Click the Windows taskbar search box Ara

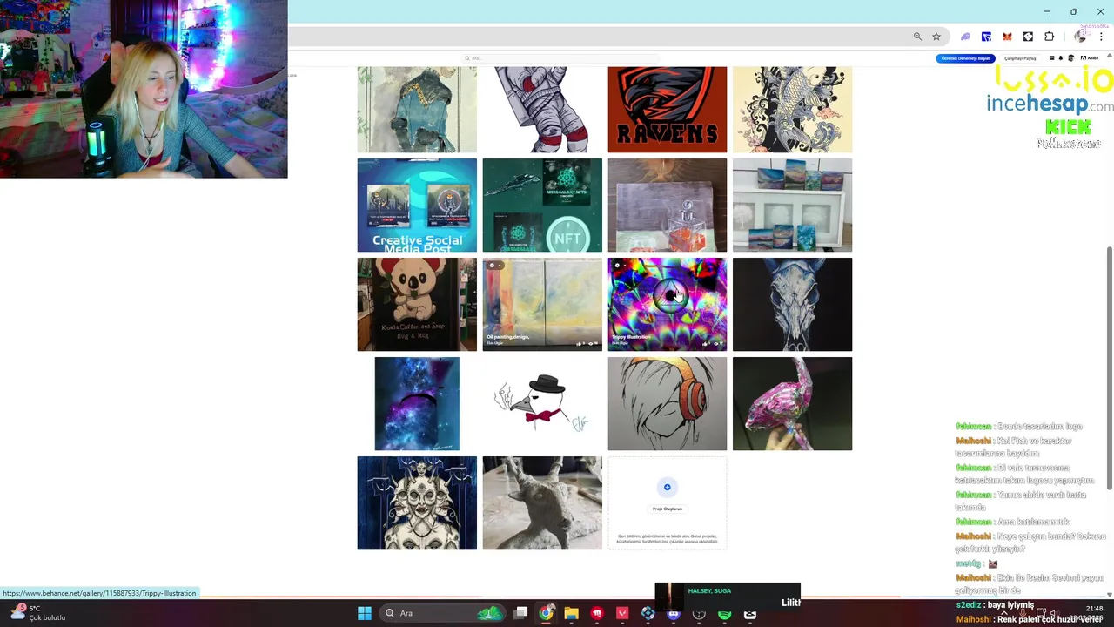click(444, 613)
